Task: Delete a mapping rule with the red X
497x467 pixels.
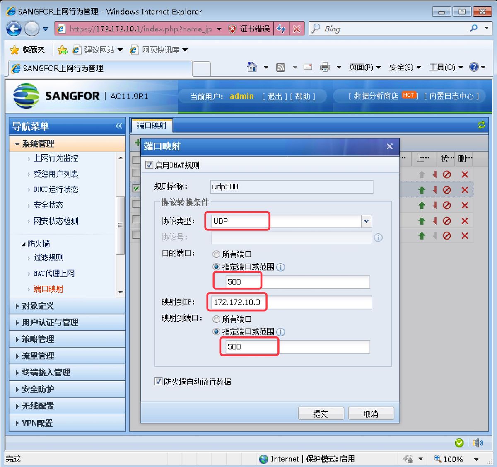Action: coord(464,190)
